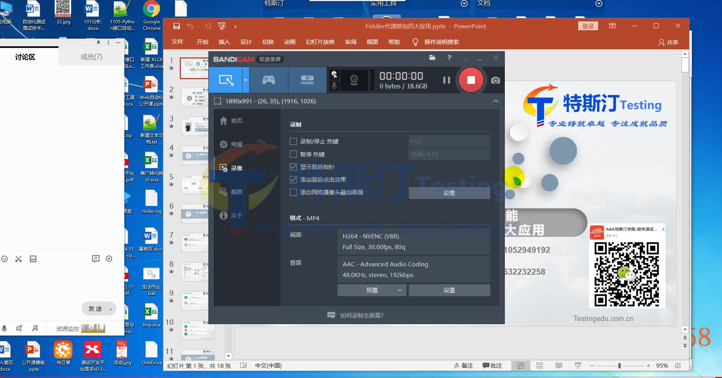Open the 设计 ribbon tab
Screen dimensions: 722x378
[246, 42]
